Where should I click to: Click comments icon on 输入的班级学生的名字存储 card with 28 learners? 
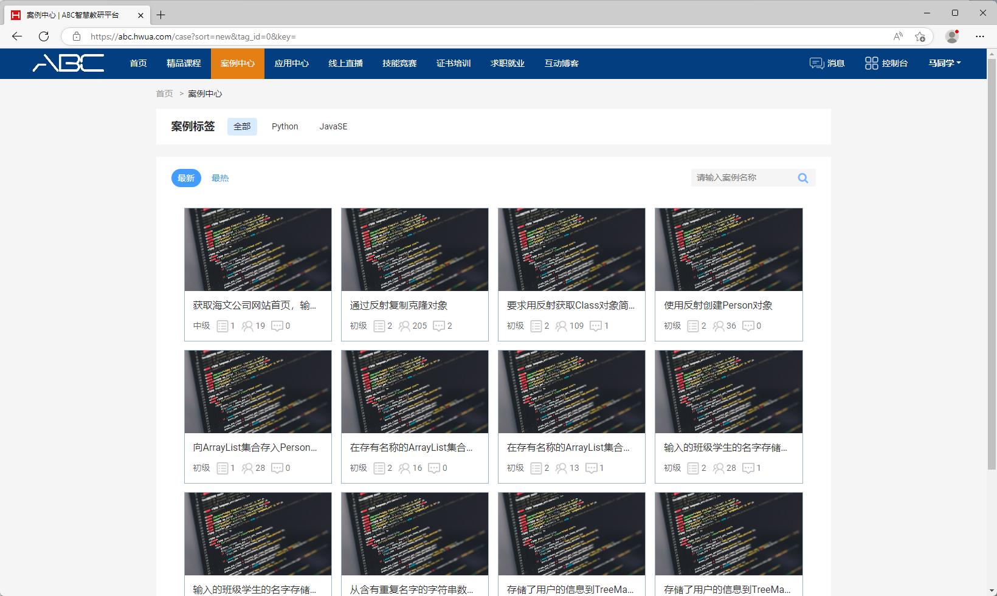(748, 468)
